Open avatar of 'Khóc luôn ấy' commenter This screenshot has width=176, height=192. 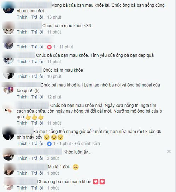pos(8,155)
